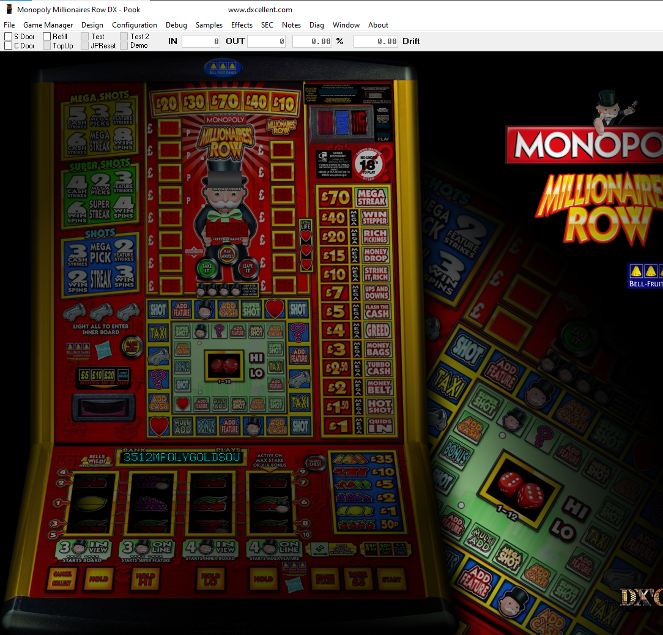Click the LO tile on the inner board
This screenshot has height=635, width=663.
click(256, 373)
